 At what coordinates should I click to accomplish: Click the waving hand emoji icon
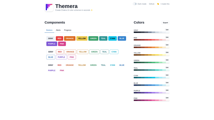point(158,4)
